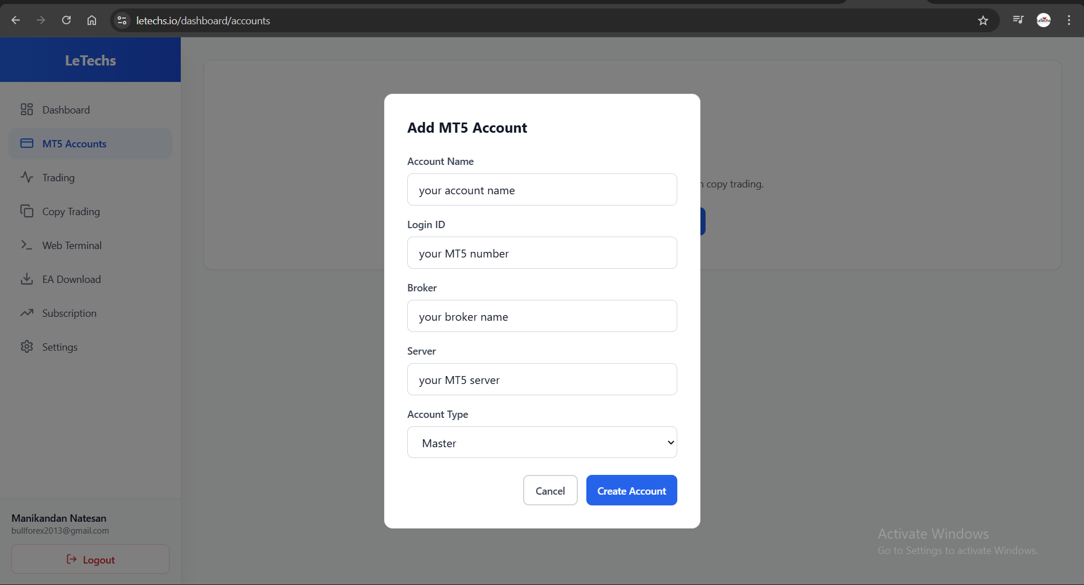This screenshot has height=585, width=1084.
Task: Open Web Terminal from sidebar
Action: pos(90,245)
